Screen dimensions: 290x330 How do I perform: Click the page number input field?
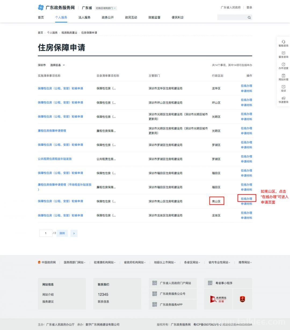(46, 233)
